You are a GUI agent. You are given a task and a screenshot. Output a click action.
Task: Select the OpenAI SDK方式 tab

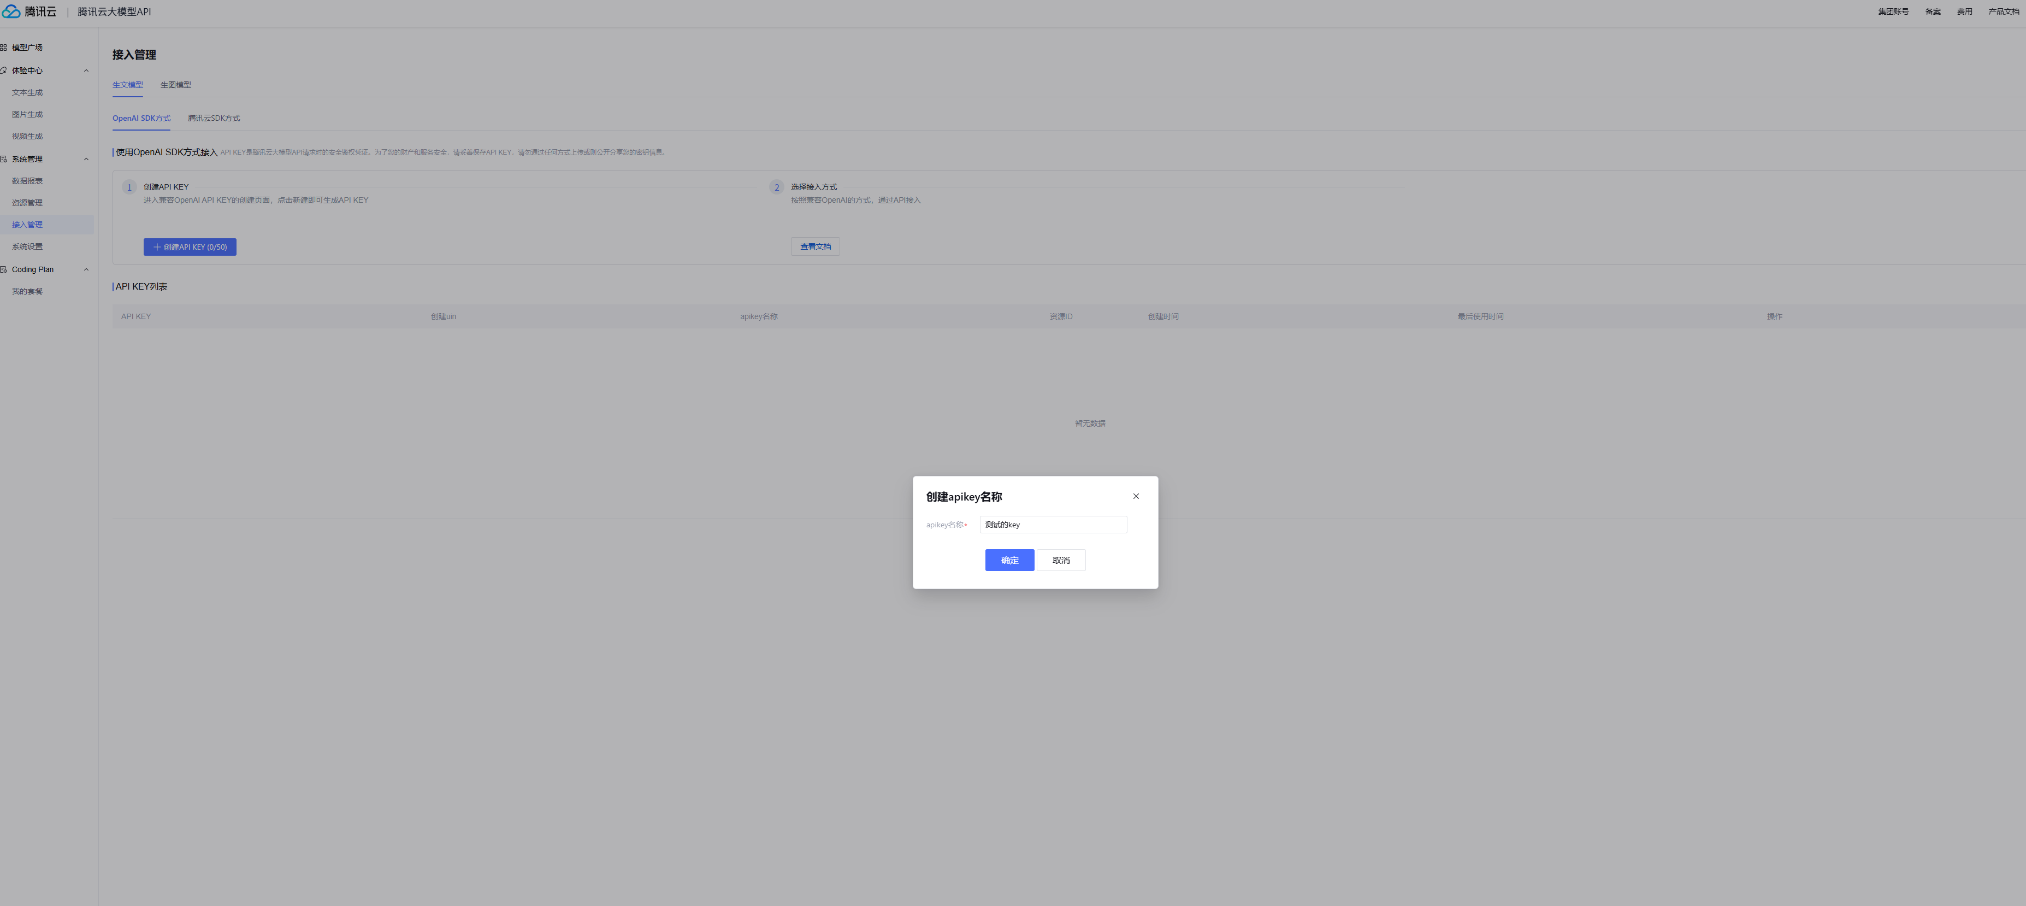(141, 119)
